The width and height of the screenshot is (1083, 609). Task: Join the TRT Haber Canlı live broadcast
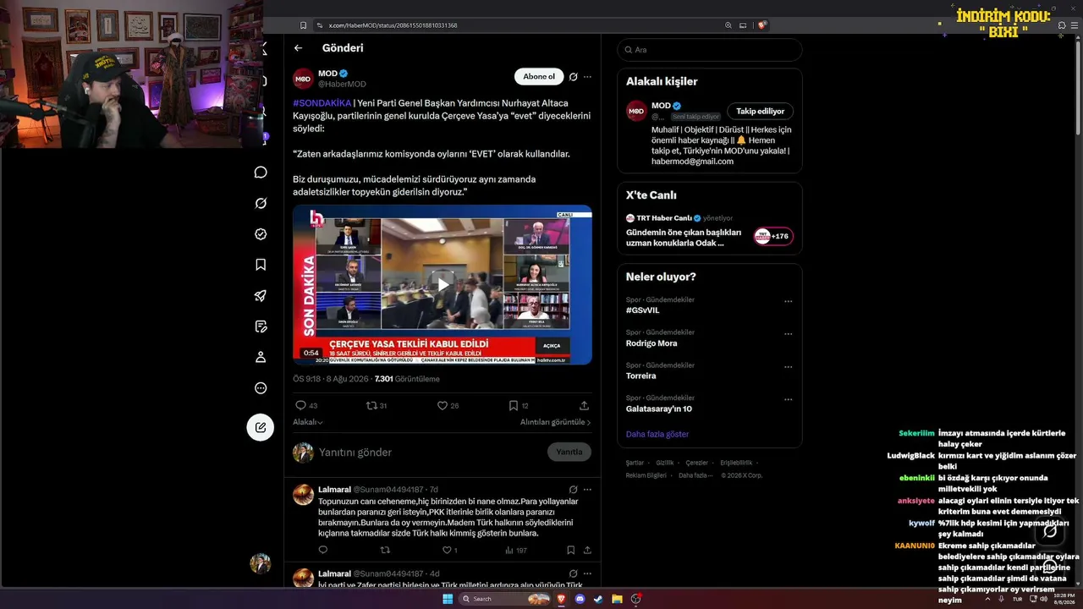pos(773,236)
